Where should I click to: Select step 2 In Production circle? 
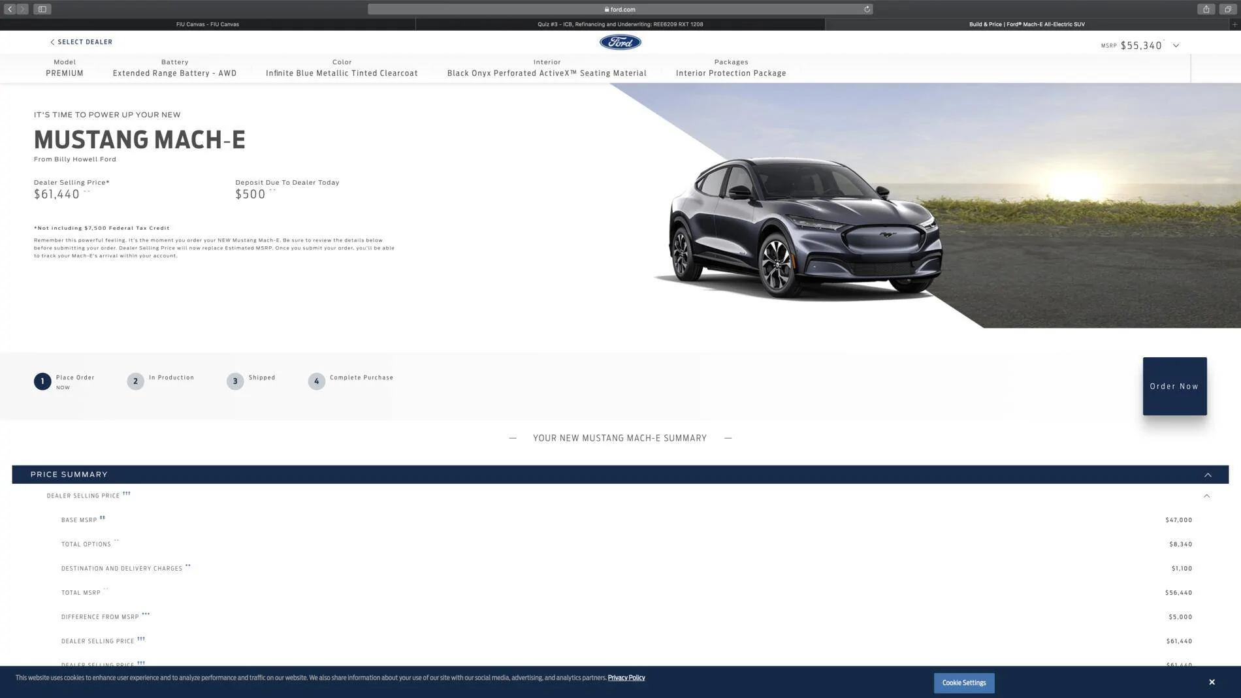pos(135,381)
